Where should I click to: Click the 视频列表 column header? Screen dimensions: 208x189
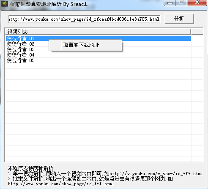[98, 32]
